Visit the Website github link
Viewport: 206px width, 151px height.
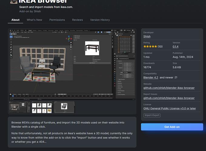(x=169, y=88)
